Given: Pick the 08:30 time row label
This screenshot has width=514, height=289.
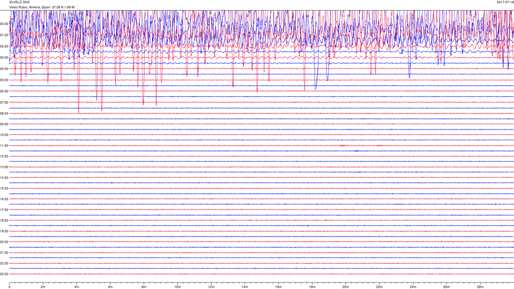Looking at the screenshot, I should [x=4, y=113].
